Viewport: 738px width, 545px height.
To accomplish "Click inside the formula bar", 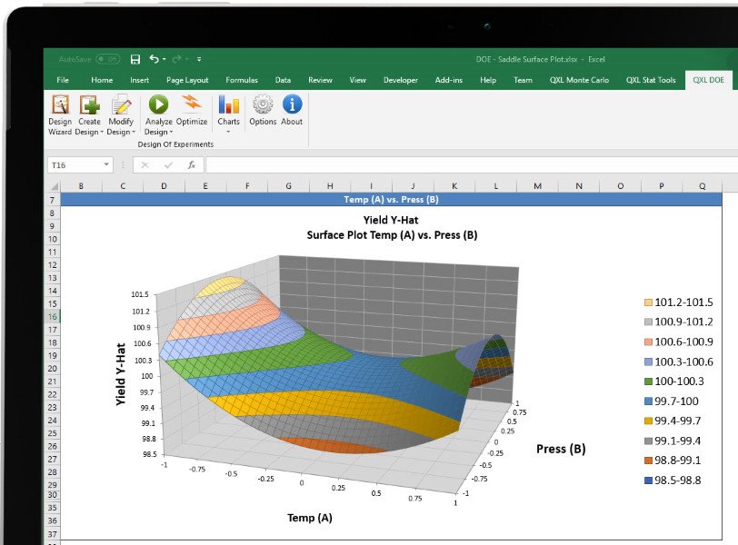I will click(454, 165).
